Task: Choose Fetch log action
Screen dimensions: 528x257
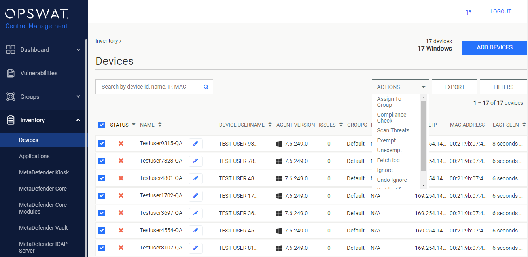Action: pos(388,160)
